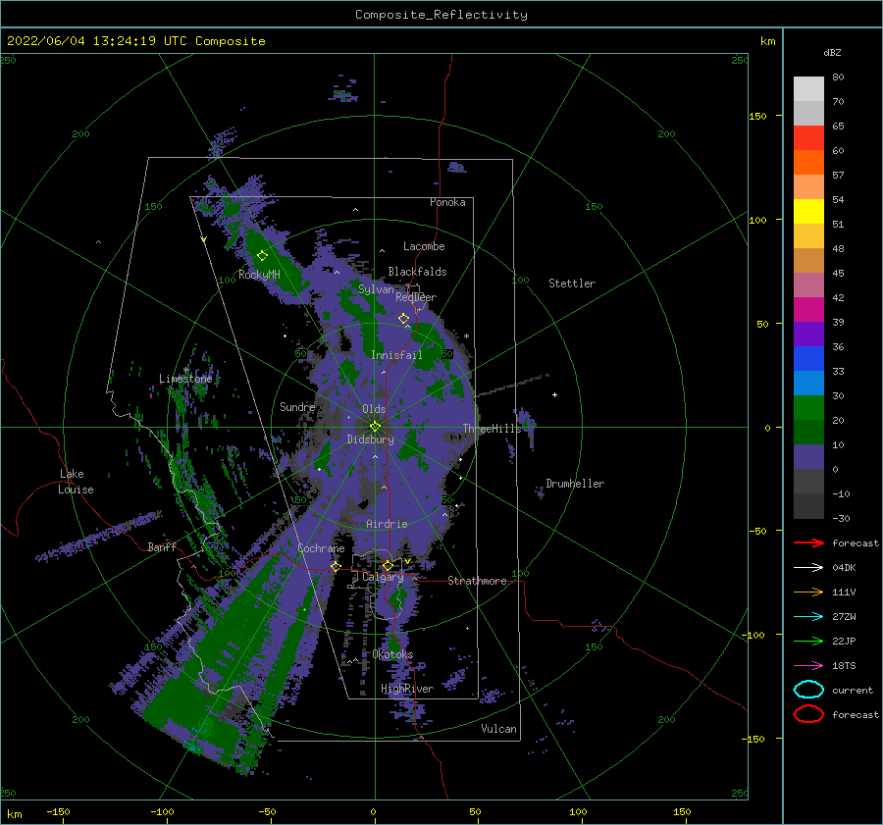Click the yellow diamond marker below Cochrane
883x825 pixels.
point(336,566)
